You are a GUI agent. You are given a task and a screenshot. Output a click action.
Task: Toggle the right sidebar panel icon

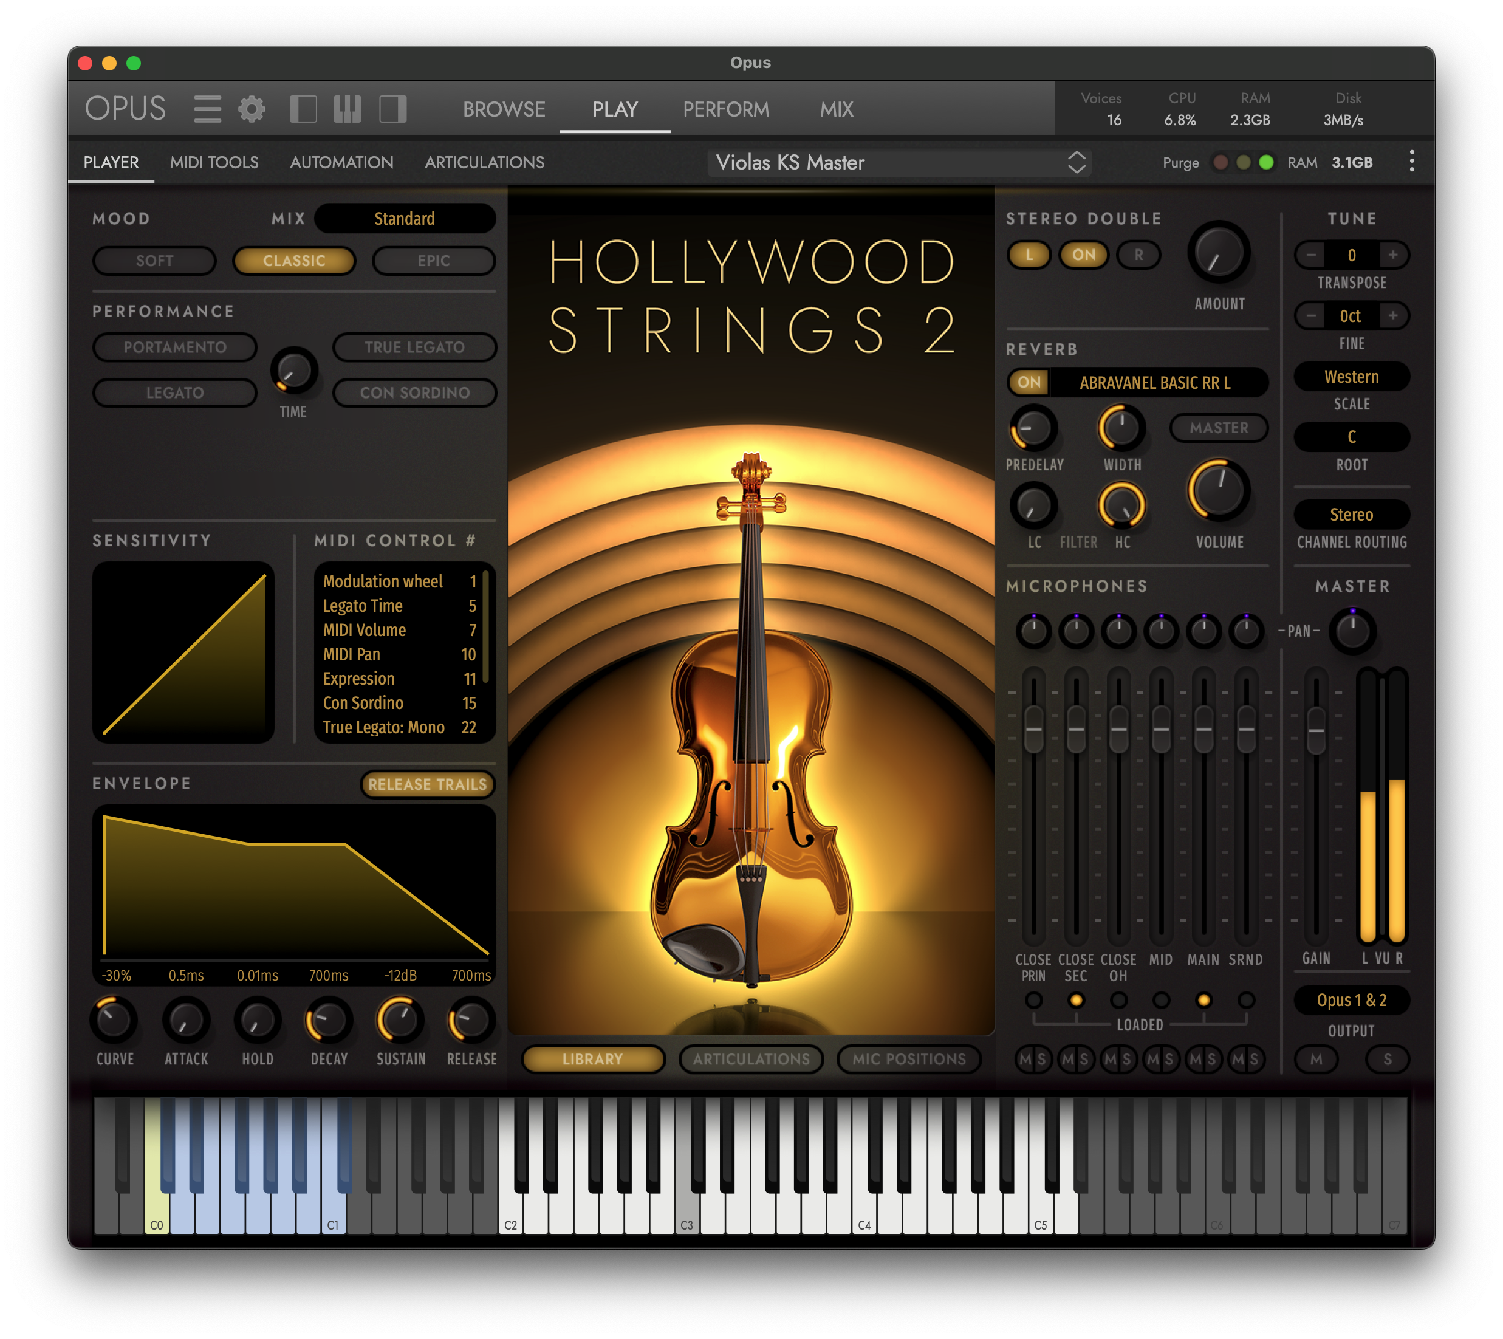tap(393, 109)
